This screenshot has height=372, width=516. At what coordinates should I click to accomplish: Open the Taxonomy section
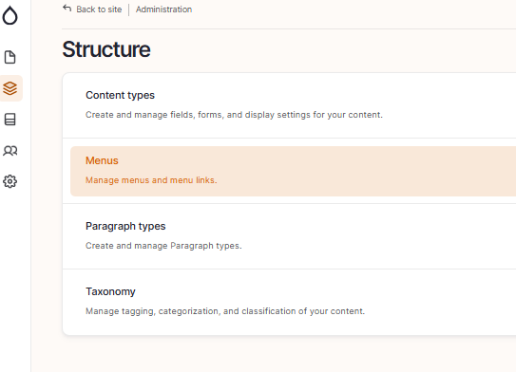[110, 291]
